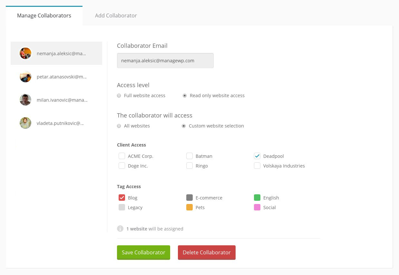Click petar.atanasovski collaborator avatar
The width and height of the screenshot is (399, 275).
click(25, 76)
